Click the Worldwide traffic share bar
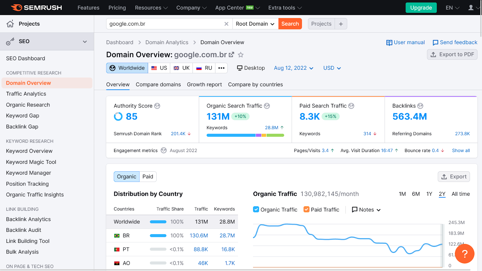This screenshot has height=271, width=482. point(158,222)
